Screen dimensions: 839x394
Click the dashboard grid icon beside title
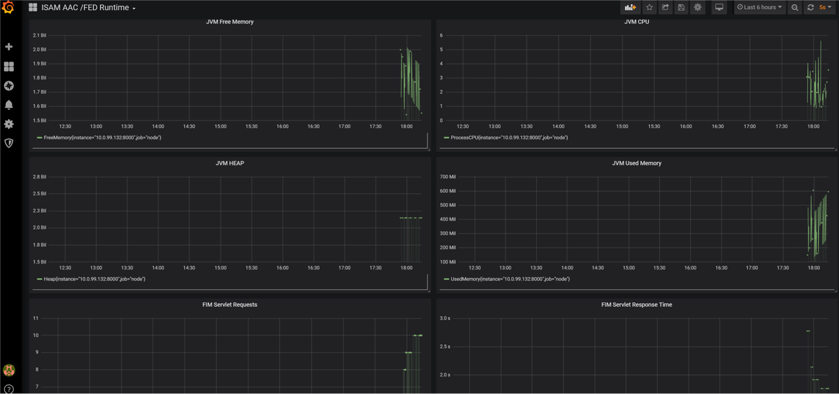33,8
